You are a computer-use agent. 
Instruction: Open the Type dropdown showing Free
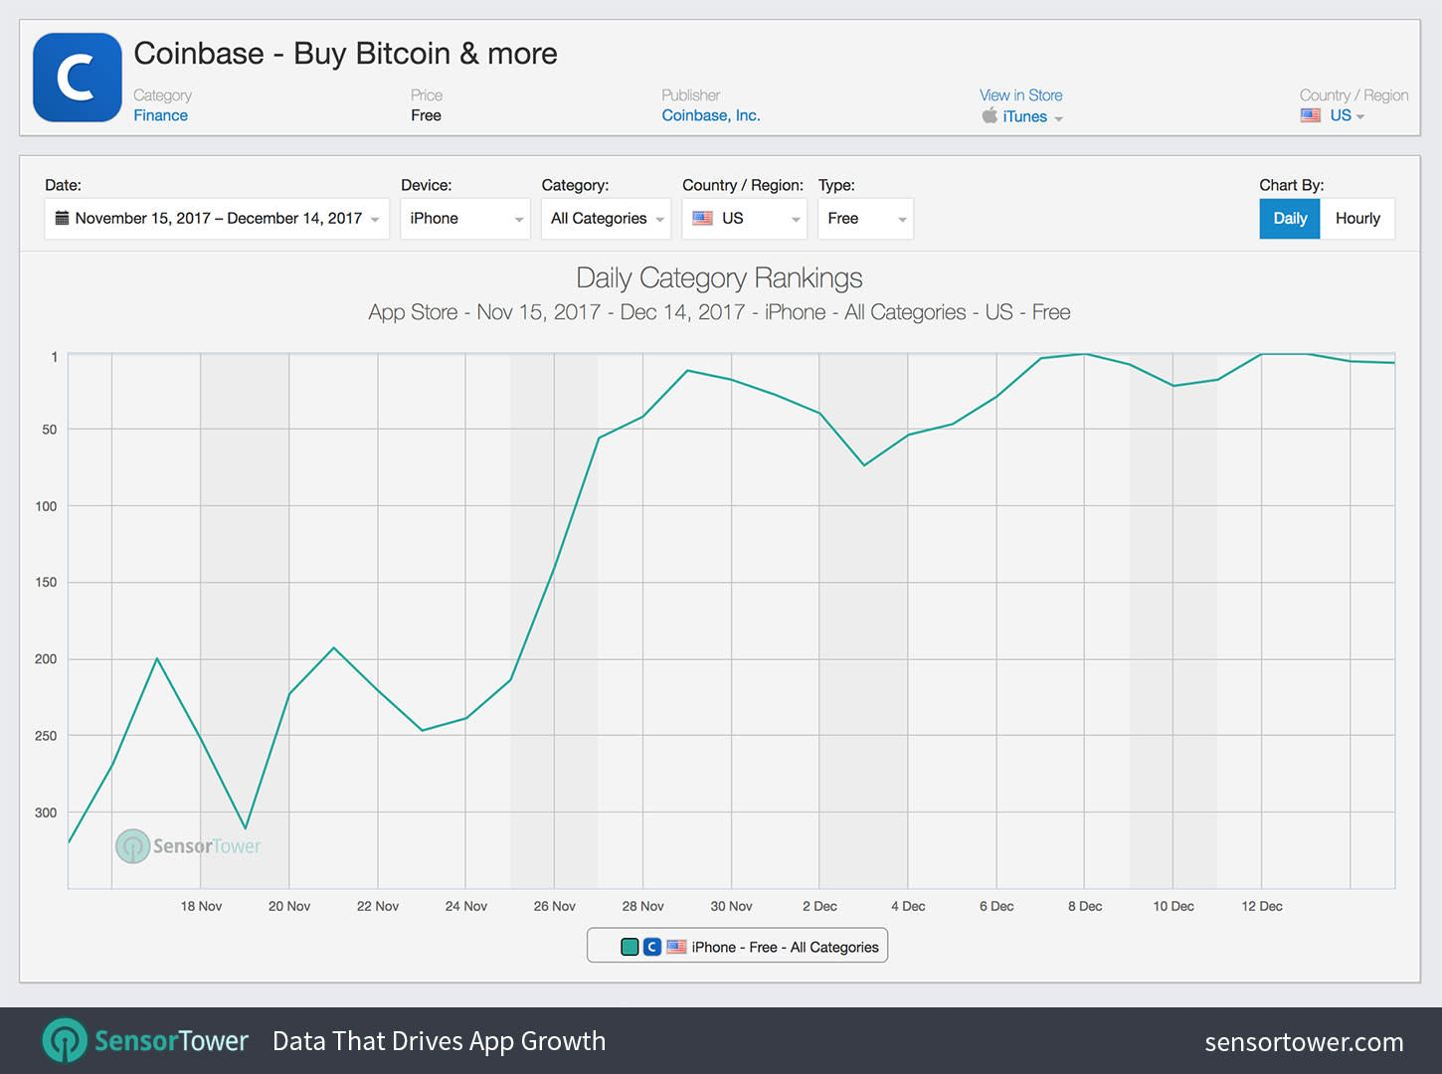(x=863, y=218)
